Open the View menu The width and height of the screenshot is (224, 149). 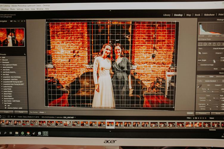pos(33,9)
